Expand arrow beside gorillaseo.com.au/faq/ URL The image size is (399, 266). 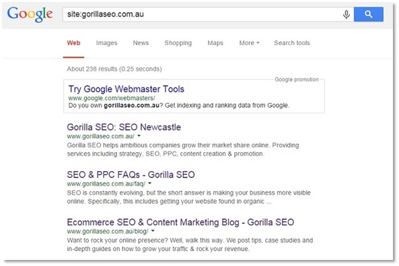pos(149,183)
